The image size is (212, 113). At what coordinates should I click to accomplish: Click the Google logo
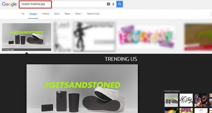(x=9, y=4)
